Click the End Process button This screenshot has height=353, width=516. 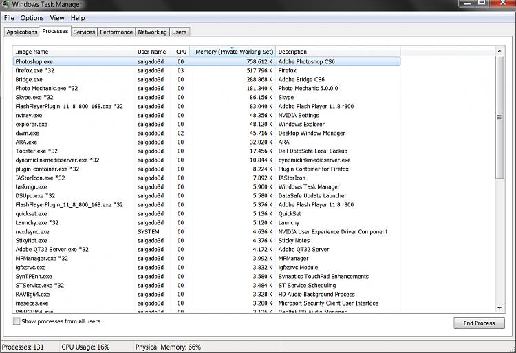(479, 323)
